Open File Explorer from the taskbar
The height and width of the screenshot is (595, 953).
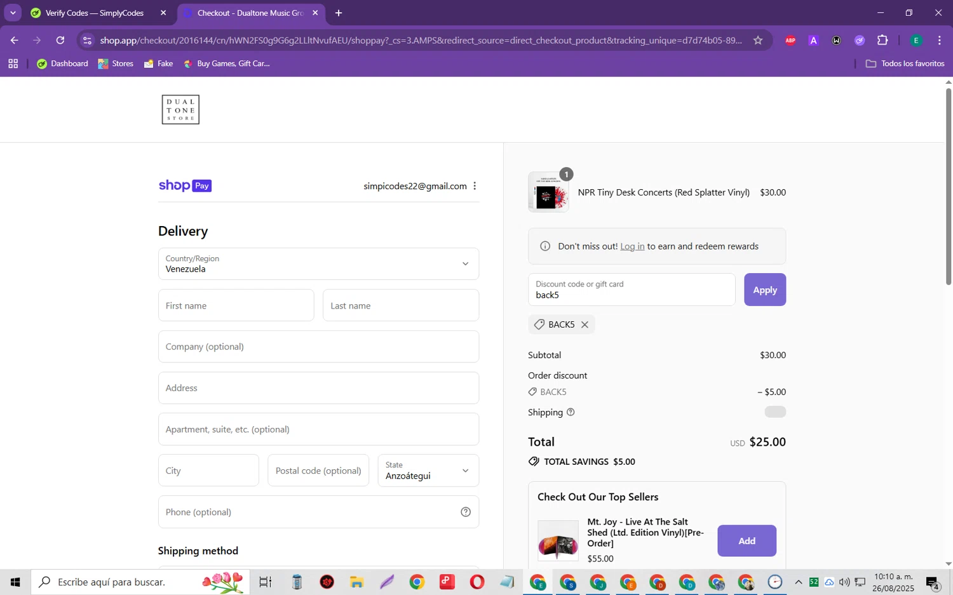356,582
